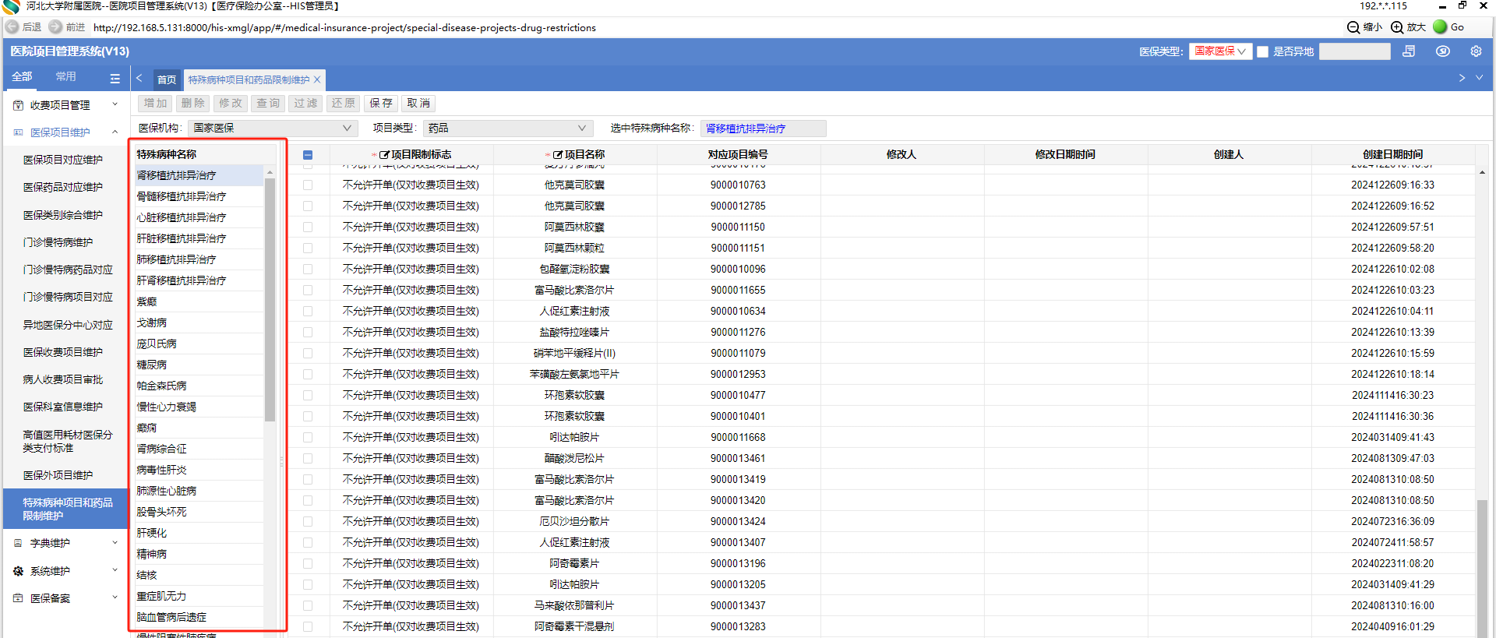Switch to the 常用 sidebar tab
This screenshot has width=1496, height=638.
pyautogui.click(x=66, y=76)
